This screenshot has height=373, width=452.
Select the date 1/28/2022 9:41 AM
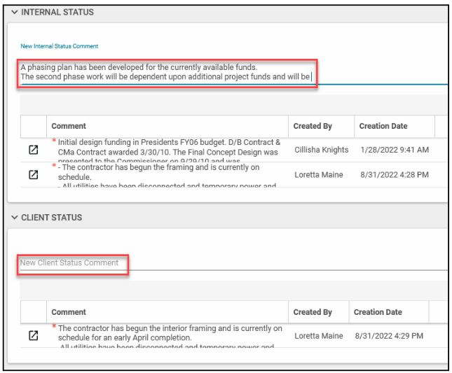click(395, 150)
